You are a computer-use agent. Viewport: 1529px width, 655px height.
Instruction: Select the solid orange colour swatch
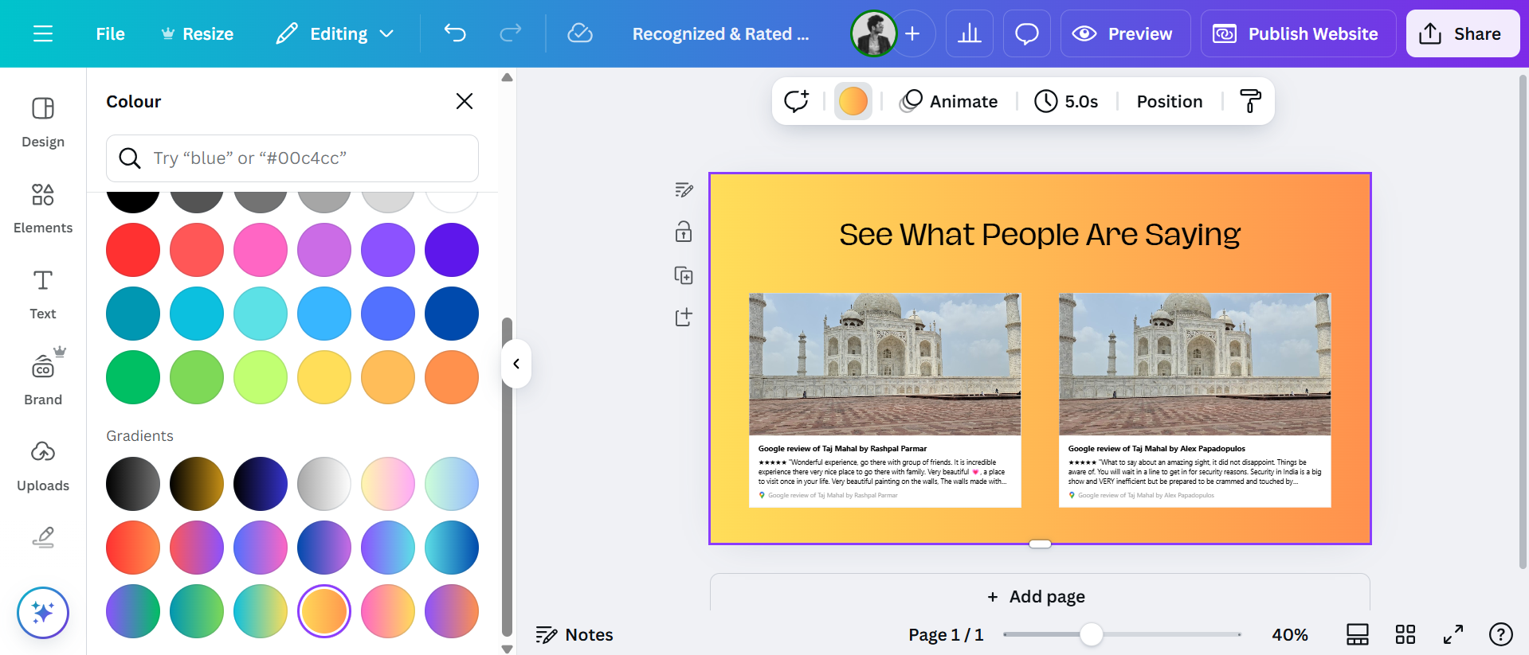[x=452, y=377]
